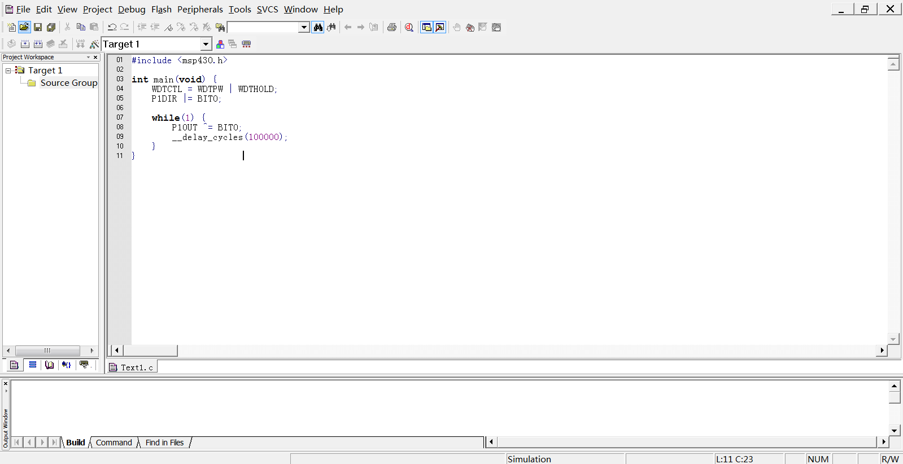Viewport: 903px width, 464px height.
Task: Click the Print icon in the toolbar
Action: 391,27
